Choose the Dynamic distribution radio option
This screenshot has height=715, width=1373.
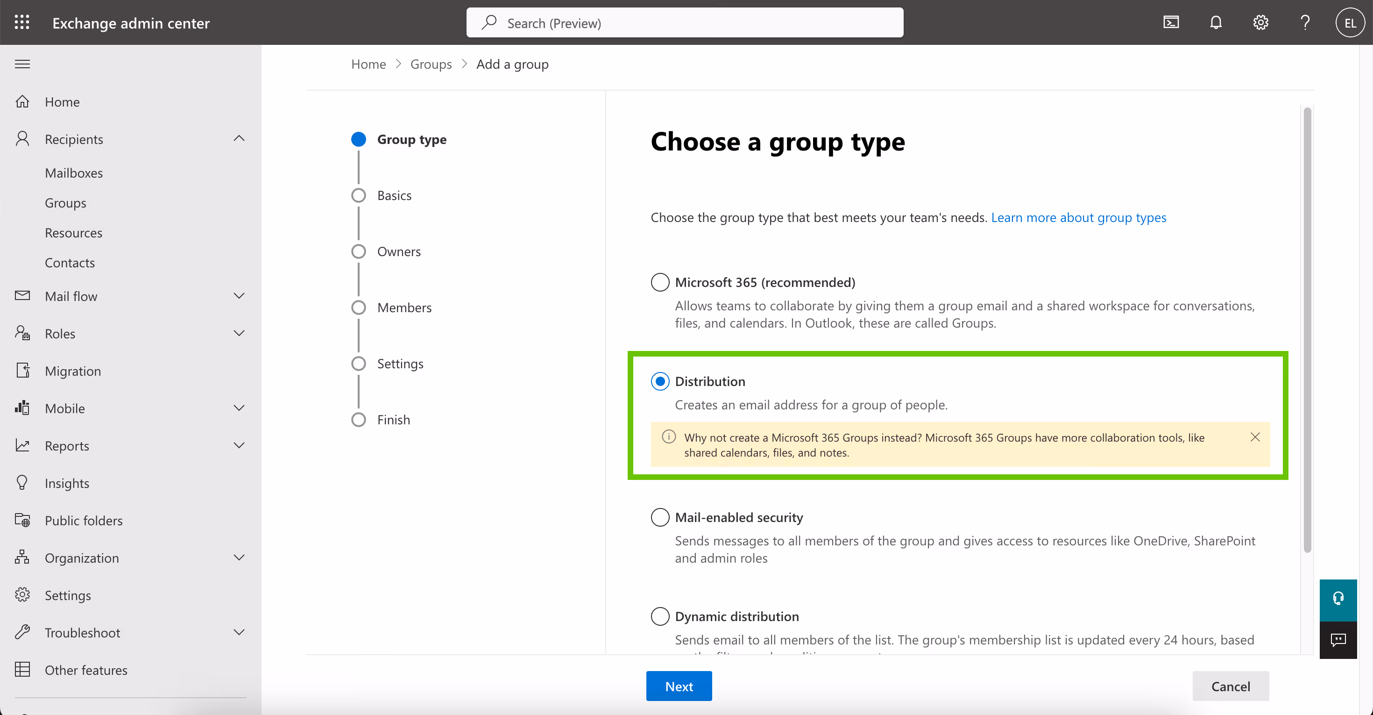(660, 616)
